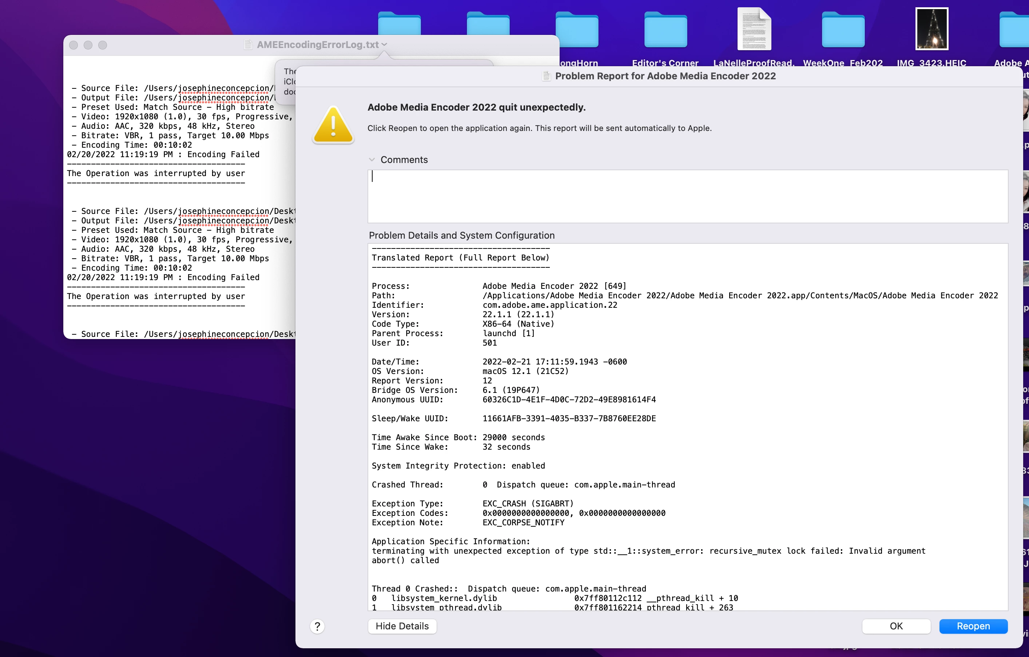Click the Encoding Failed line in log
The width and height of the screenshot is (1029, 657).
[163, 155]
